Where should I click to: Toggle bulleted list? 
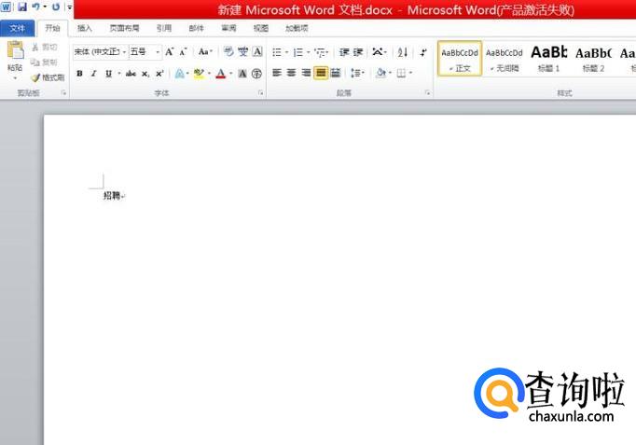(277, 52)
